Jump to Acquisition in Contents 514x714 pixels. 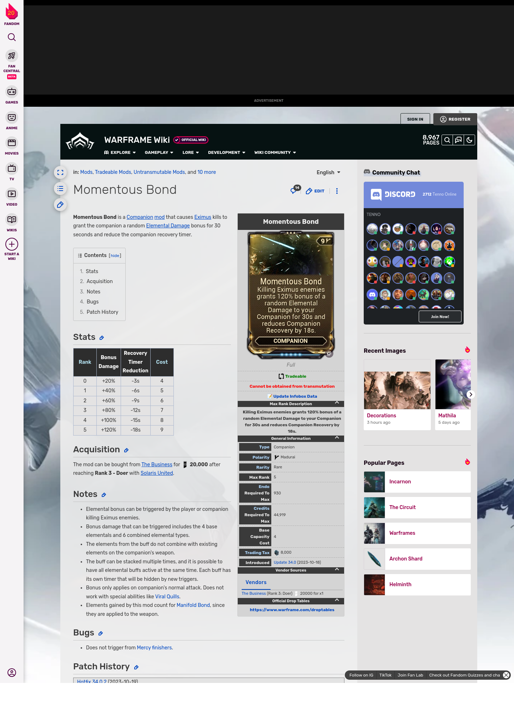pyautogui.click(x=100, y=281)
